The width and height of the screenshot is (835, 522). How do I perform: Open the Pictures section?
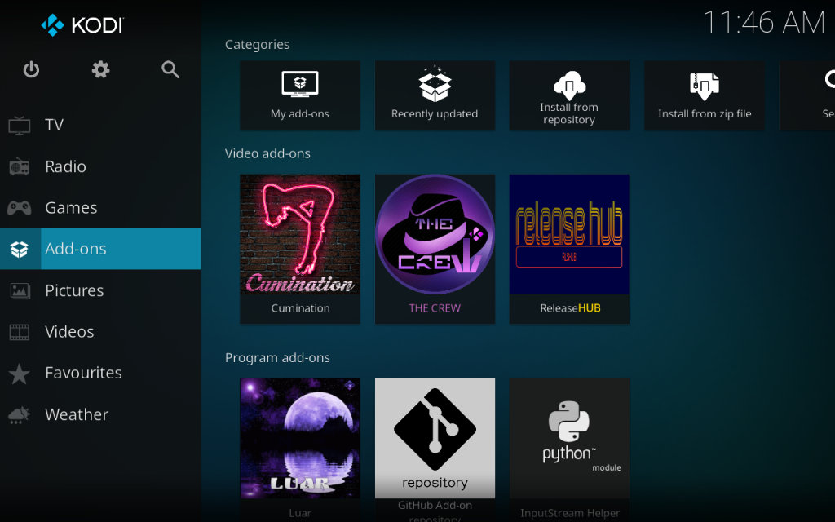point(74,290)
